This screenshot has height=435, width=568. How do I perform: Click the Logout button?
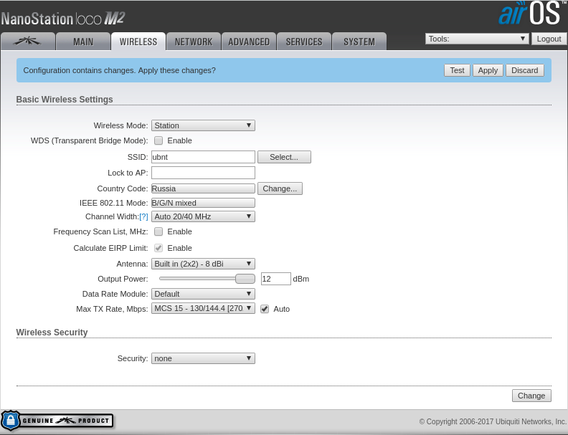549,39
